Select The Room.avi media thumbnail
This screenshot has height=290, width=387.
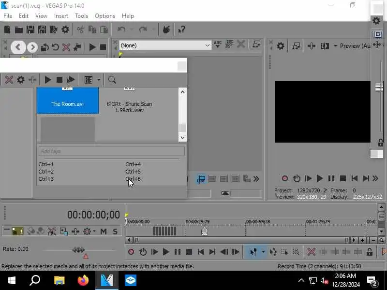click(x=68, y=101)
